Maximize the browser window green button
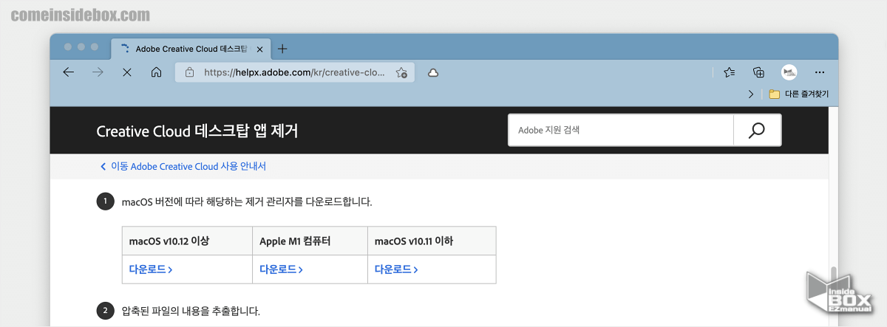 click(95, 47)
